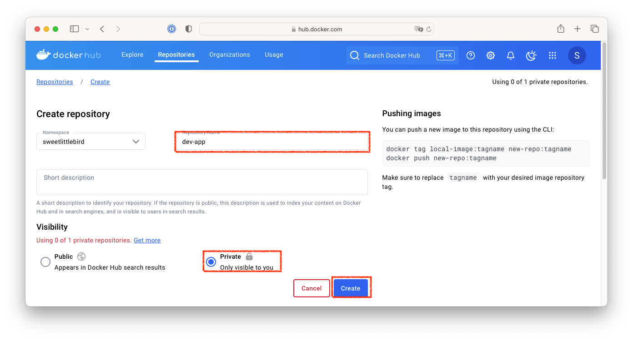The height and width of the screenshot is (340, 633).
Task: Click the Create breadcrumb link
Action: [x=100, y=82]
